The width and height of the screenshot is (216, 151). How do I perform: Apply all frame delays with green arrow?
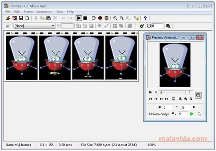pos(192,114)
